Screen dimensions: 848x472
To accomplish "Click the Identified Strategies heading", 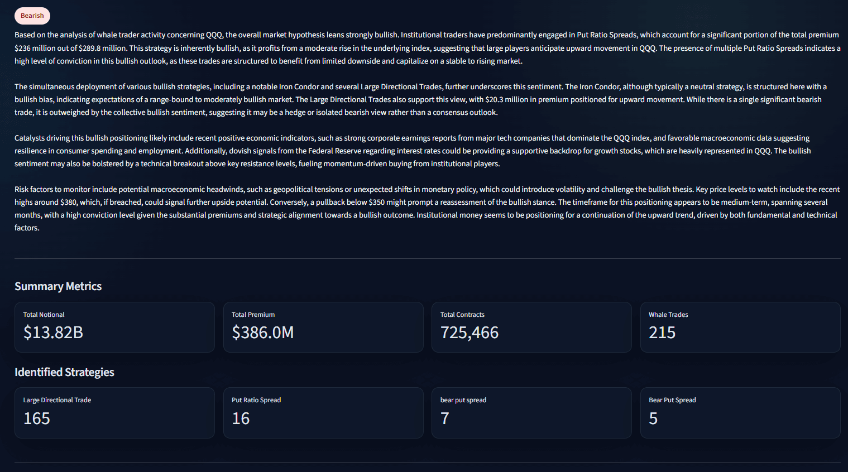I will (64, 372).
